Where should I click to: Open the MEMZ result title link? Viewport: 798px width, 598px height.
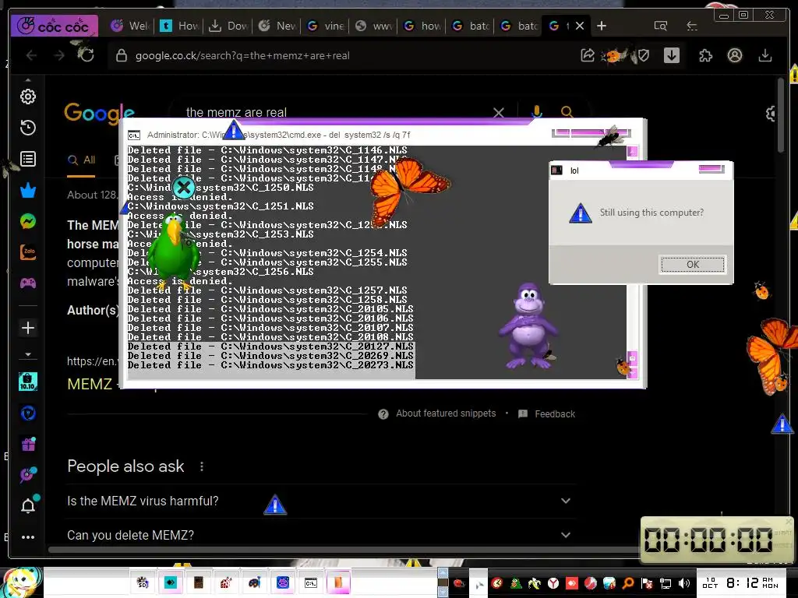tap(90, 384)
